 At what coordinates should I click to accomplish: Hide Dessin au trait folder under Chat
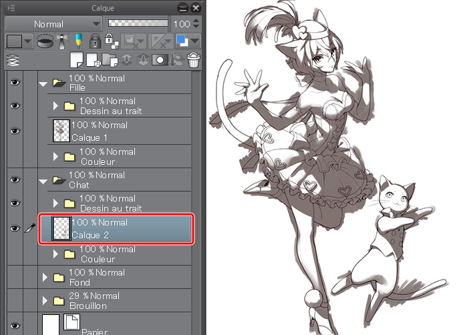click(x=15, y=203)
